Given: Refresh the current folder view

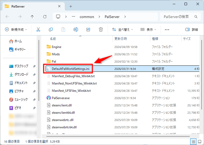Looking at the screenshot, I should pos(45,17).
